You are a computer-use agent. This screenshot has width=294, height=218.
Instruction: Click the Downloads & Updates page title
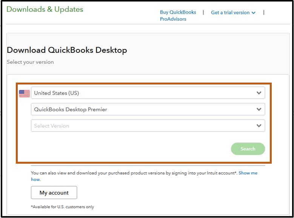[45, 9]
